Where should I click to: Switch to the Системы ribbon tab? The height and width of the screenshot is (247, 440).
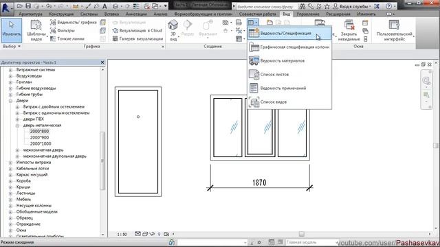point(89,14)
